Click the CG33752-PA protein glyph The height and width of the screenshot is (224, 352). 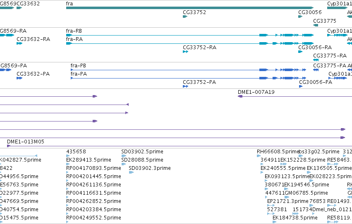(x=185, y=86)
